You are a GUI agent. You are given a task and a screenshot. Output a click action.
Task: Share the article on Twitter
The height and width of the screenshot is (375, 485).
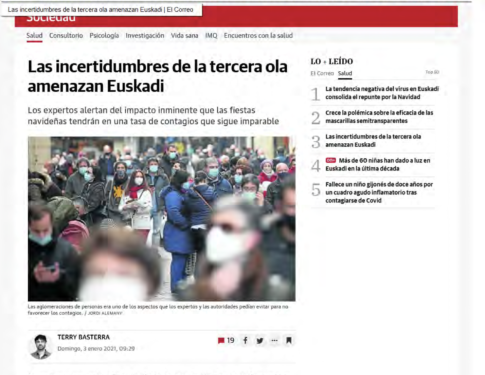pos(260,340)
